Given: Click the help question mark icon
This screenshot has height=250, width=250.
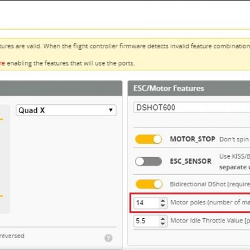Looking at the screenshot, I should [x=108, y=238].
